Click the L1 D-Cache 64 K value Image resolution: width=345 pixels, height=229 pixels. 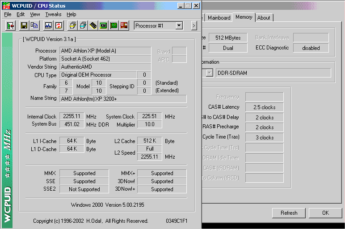point(72,149)
